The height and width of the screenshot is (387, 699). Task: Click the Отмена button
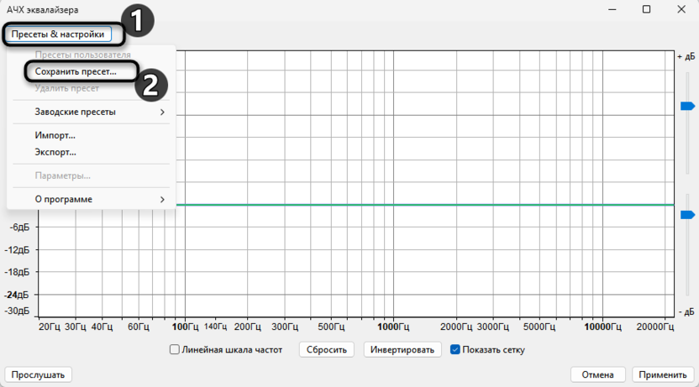597,374
